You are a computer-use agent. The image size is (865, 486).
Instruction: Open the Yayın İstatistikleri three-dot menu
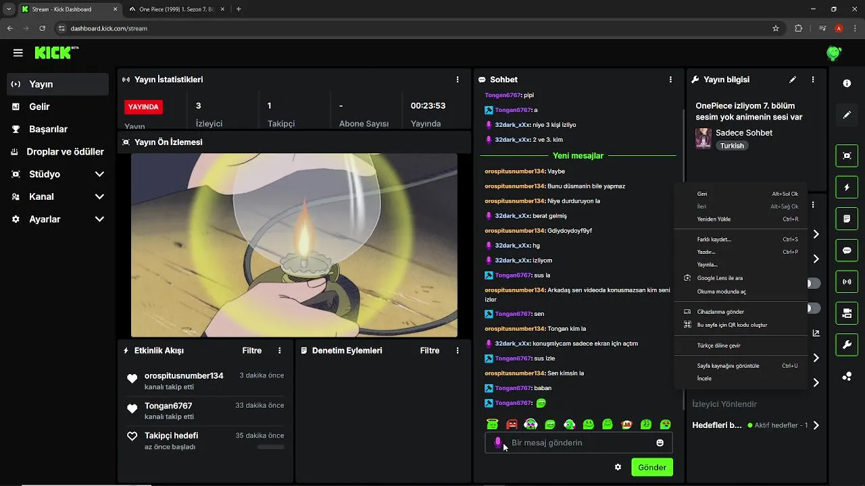[458, 80]
